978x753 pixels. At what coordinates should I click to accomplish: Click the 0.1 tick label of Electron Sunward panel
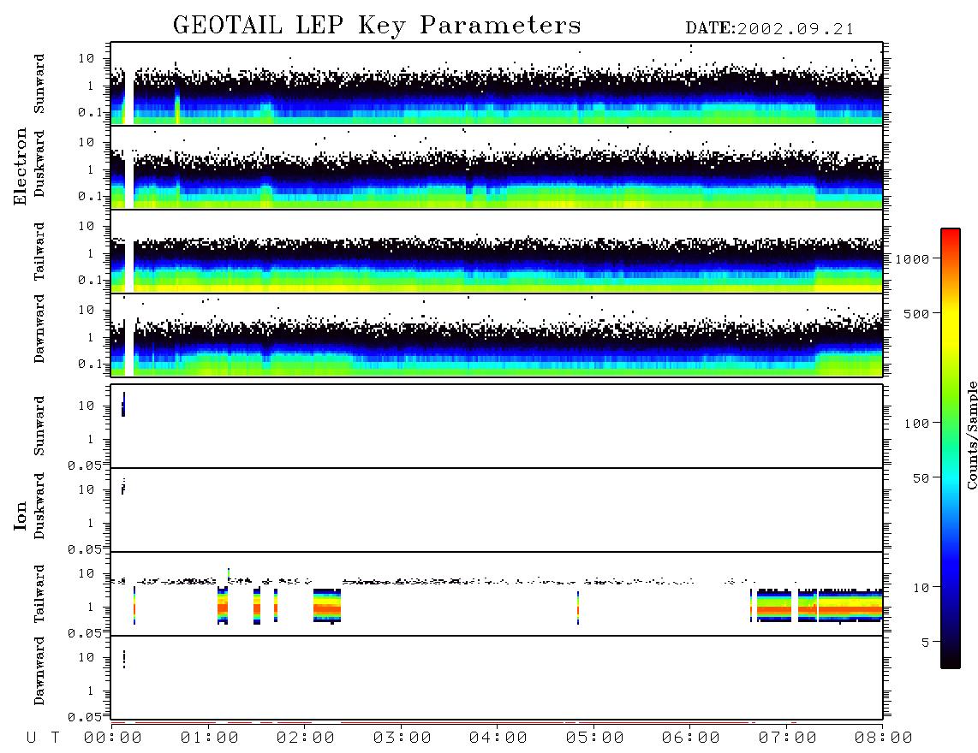click(x=90, y=112)
